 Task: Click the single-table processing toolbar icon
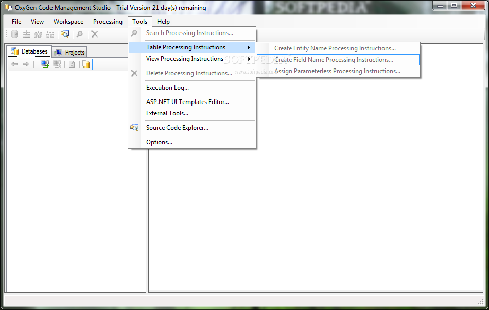[x=26, y=34]
